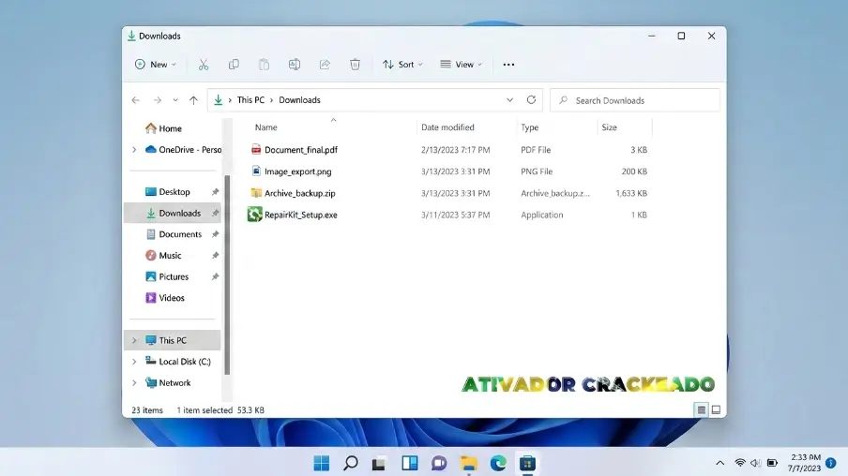848x476 pixels.
Task: Expand the Local Disk (C:) node
Action: [x=134, y=362]
